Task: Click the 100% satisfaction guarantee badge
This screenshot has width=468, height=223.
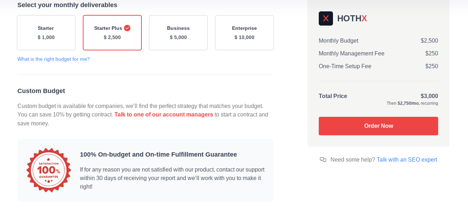Action: 49,170
